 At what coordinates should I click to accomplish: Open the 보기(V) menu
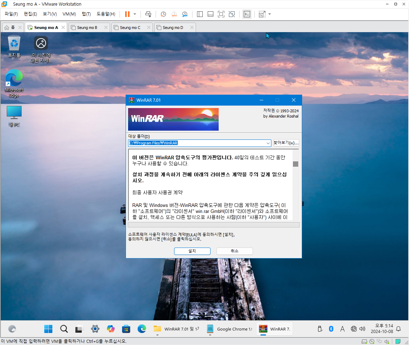50,14
